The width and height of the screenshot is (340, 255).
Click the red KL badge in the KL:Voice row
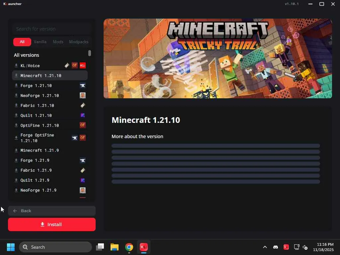click(83, 65)
